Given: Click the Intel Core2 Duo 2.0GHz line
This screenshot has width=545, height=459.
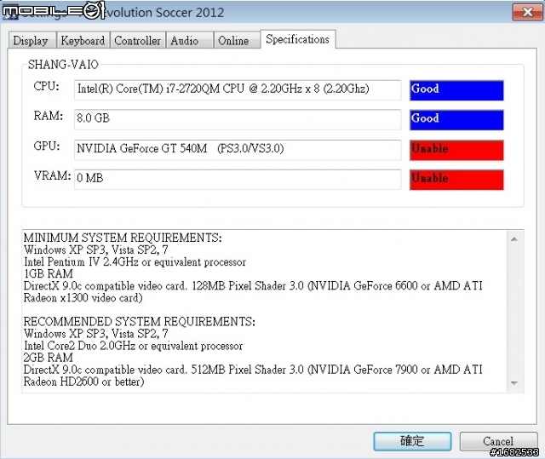Looking at the screenshot, I should (x=133, y=346).
